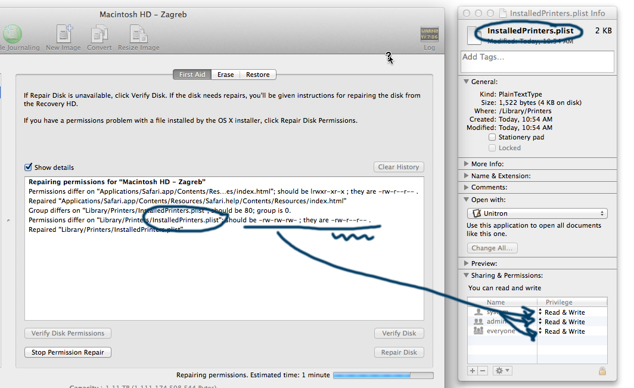Collapse the Open with section
The image size is (634, 388).
[466, 200]
